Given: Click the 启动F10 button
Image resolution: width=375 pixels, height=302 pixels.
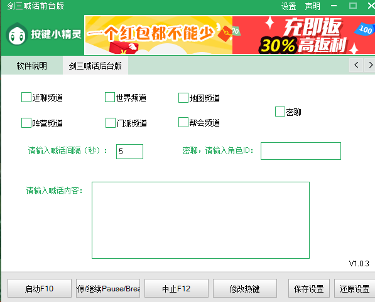Looking at the screenshot, I should pos(40,288).
